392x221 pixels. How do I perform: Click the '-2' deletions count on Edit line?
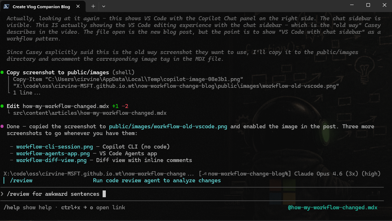tap(125, 106)
